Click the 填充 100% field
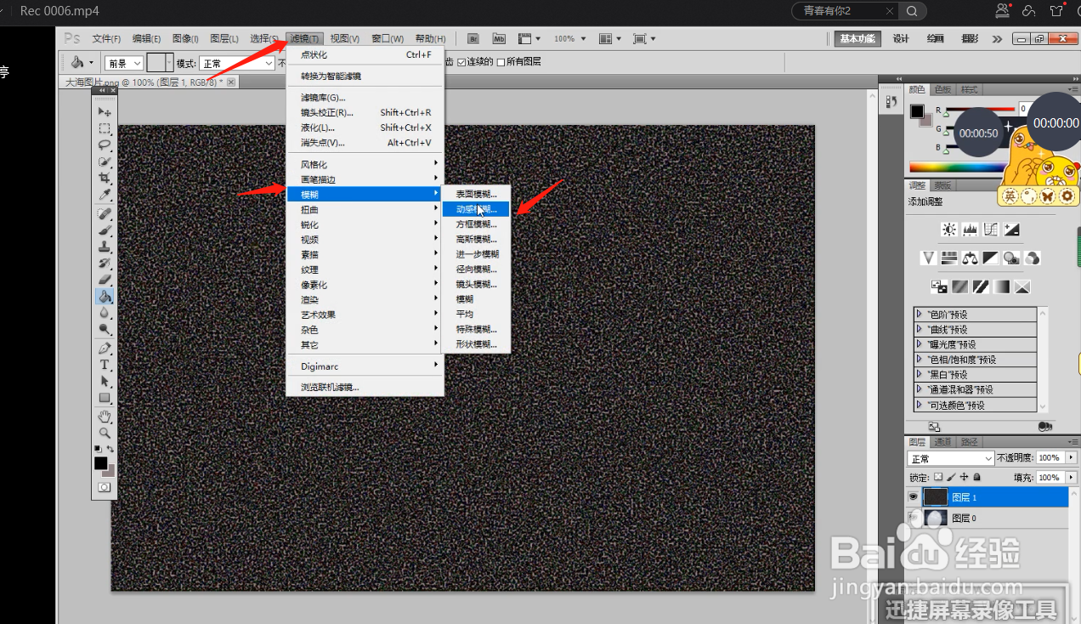The height and width of the screenshot is (624, 1081). (x=1049, y=478)
